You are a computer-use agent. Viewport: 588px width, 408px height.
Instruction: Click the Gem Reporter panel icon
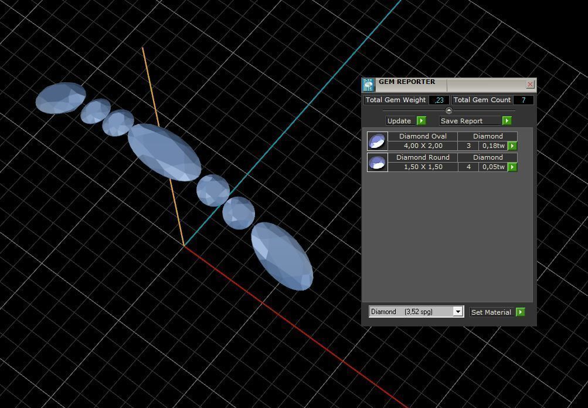(368, 85)
